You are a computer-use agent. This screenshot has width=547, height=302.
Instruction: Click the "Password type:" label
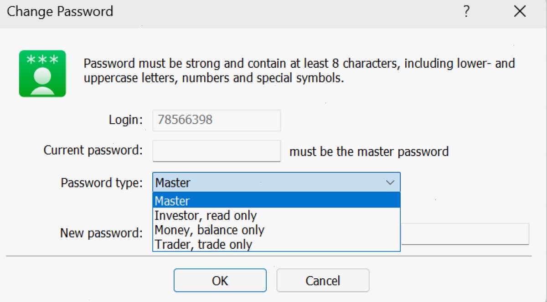102,183
